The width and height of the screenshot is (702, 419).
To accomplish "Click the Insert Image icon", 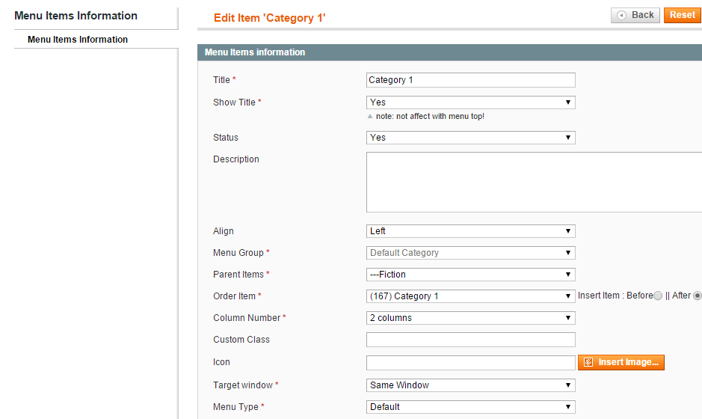I will [x=588, y=362].
